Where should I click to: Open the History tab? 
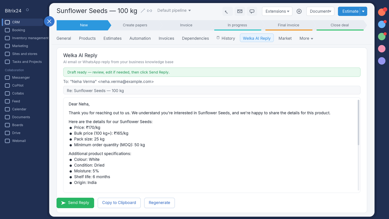(x=226, y=38)
